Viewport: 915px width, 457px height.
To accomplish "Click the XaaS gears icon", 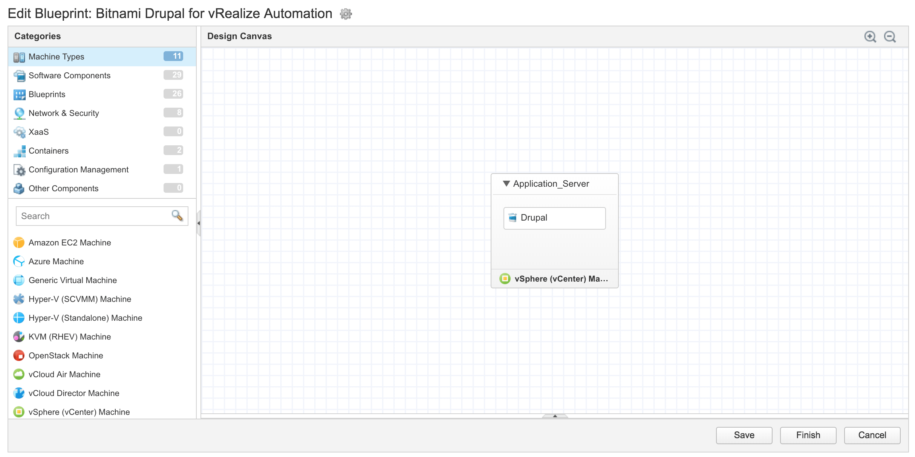I will tap(19, 132).
